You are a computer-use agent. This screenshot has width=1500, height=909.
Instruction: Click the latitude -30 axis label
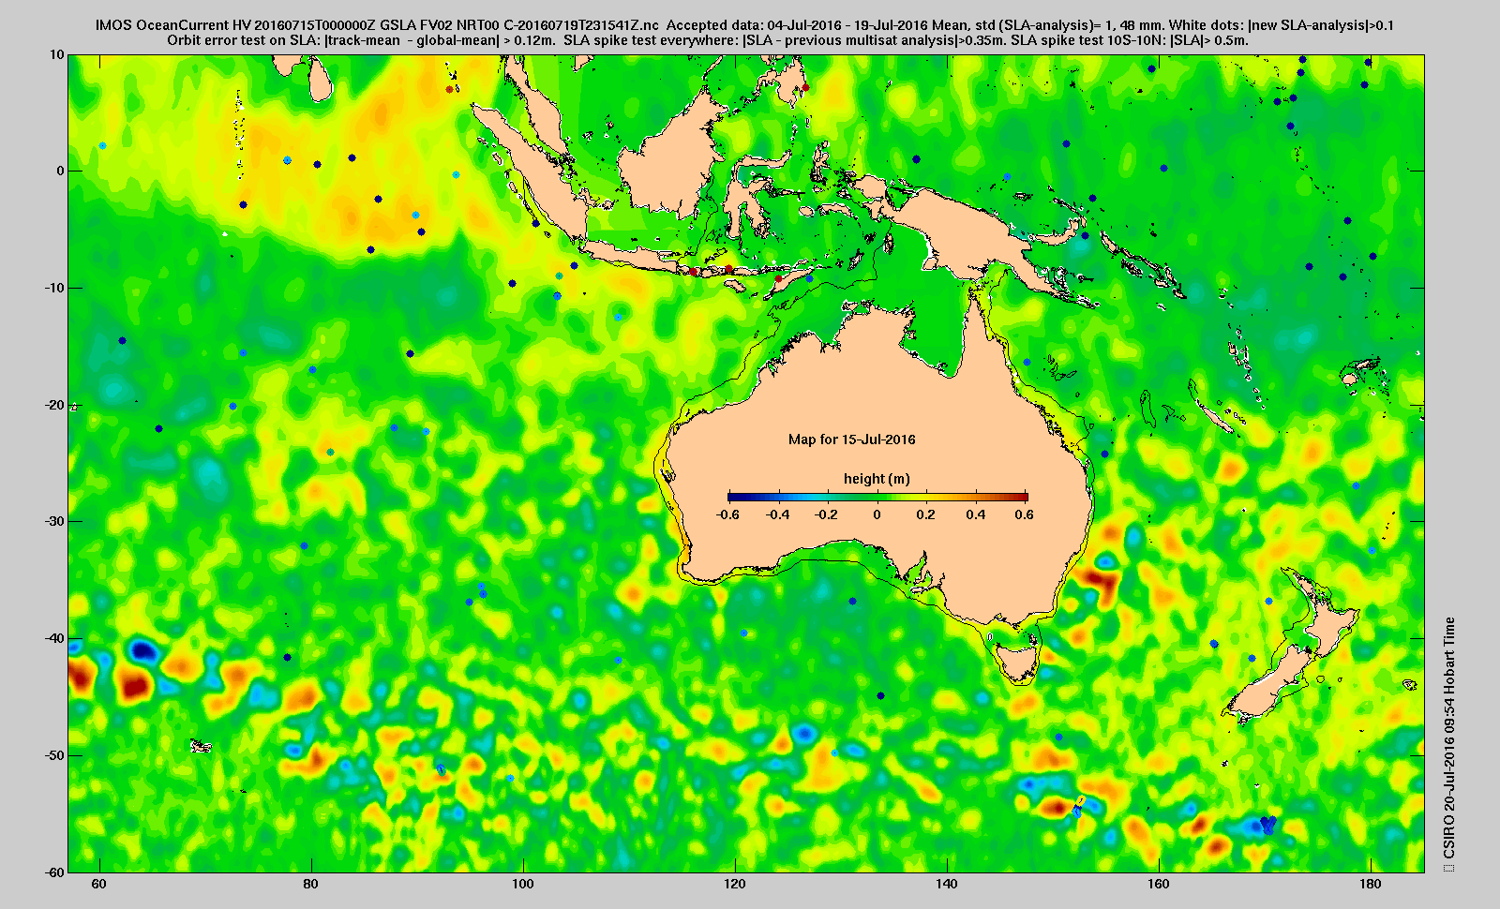[54, 521]
